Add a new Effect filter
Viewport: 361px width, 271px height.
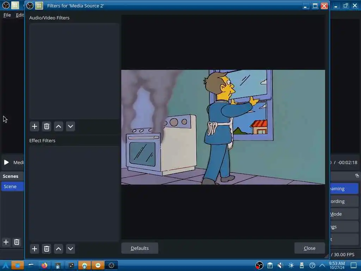pos(35,249)
